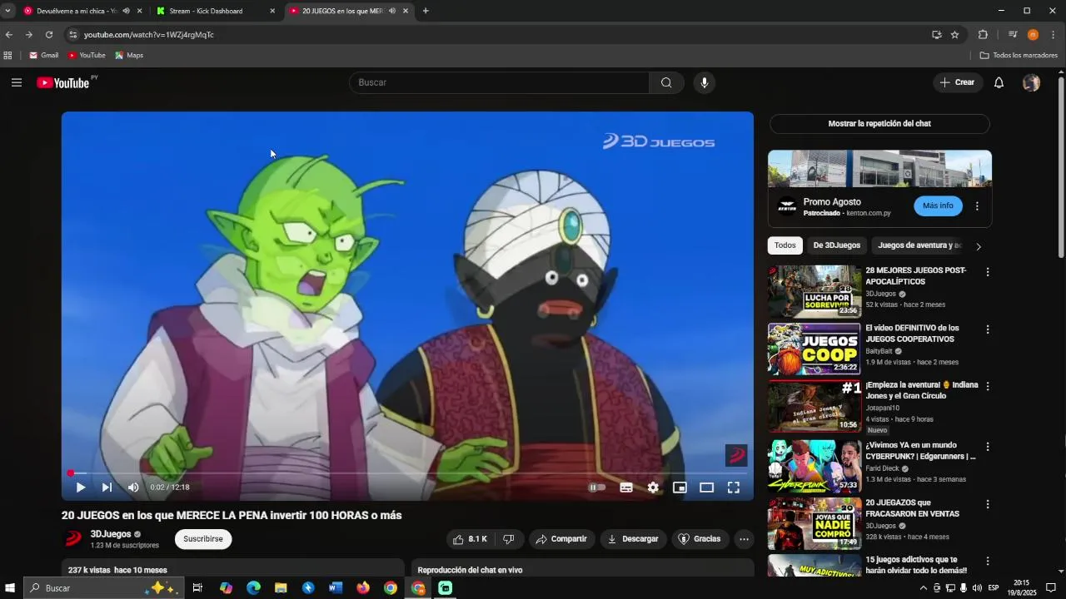Screen dimensions: 1066x599
Task: Click Más info on the ad
Action: tap(938, 205)
